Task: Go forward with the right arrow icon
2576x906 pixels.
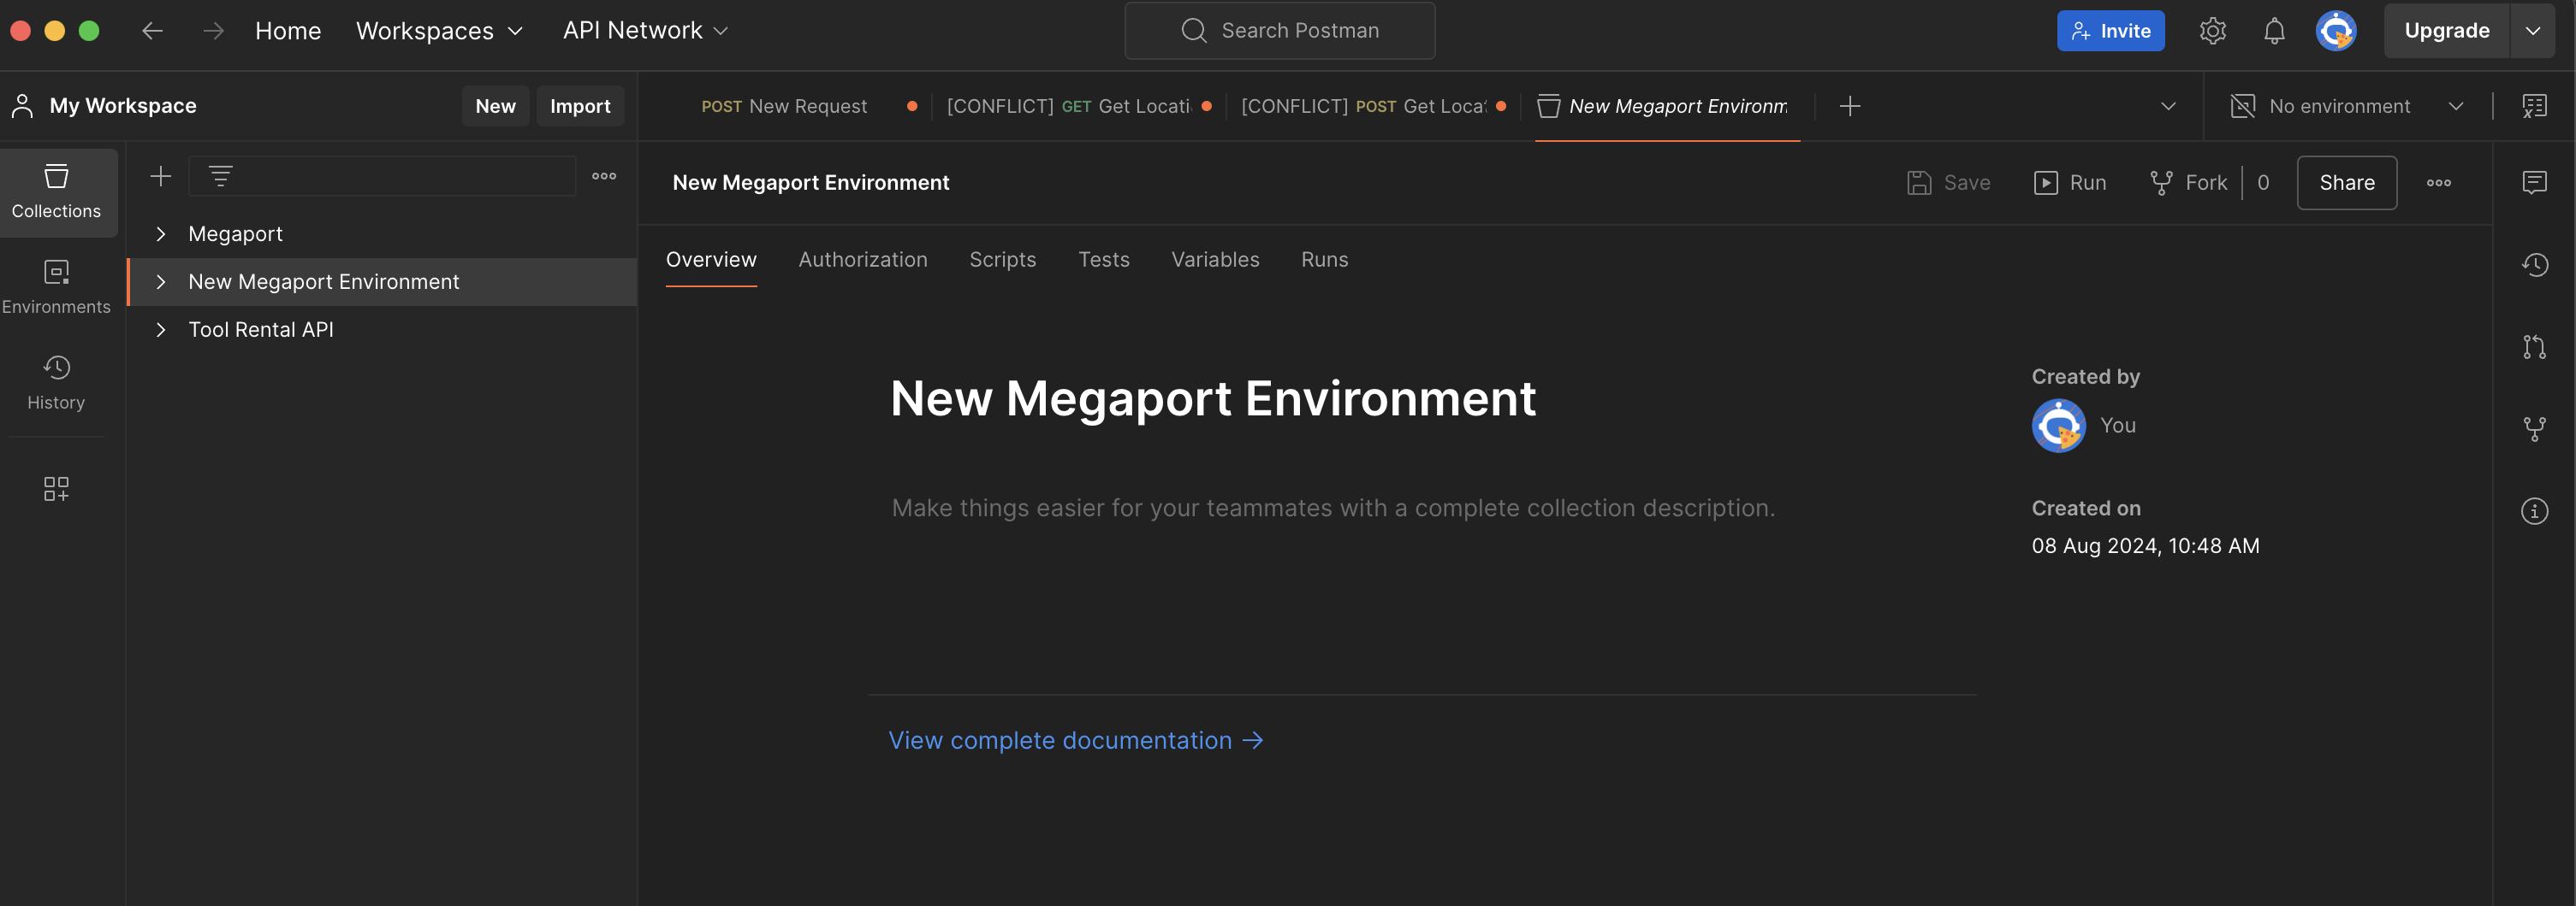Action: [213, 31]
